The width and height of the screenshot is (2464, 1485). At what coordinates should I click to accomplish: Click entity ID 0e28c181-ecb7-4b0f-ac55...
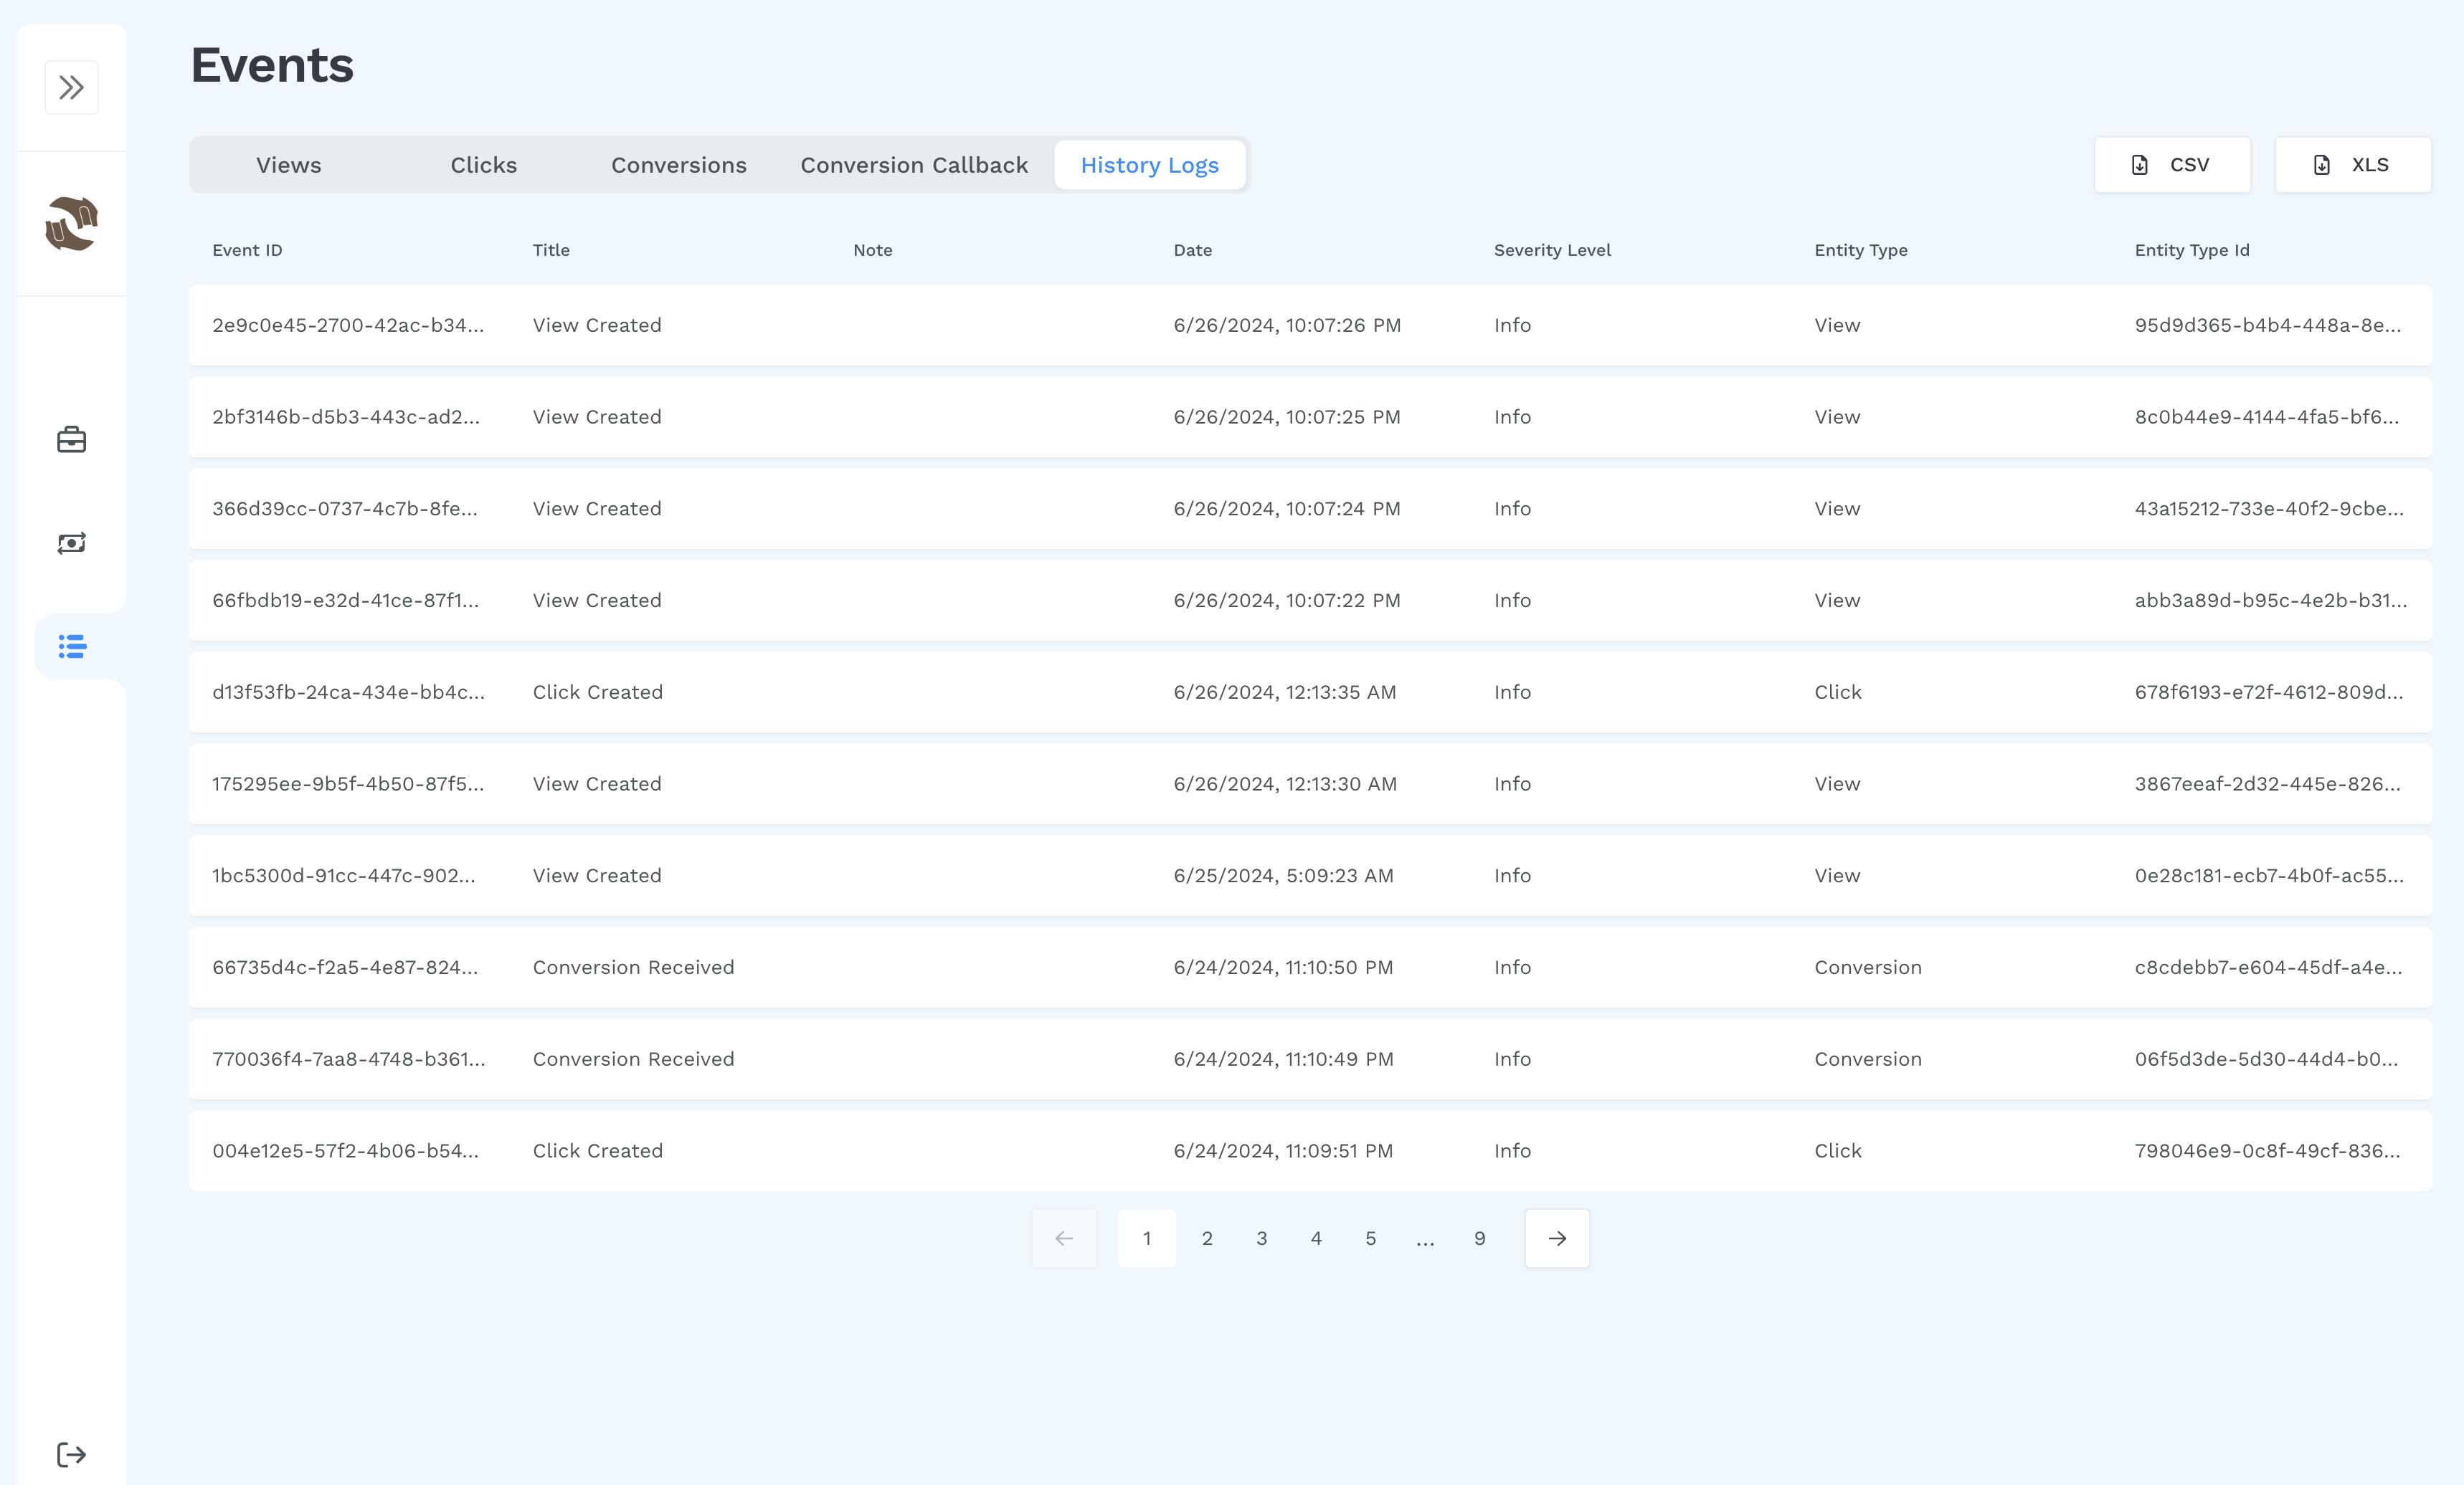pyautogui.click(x=2269, y=875)
